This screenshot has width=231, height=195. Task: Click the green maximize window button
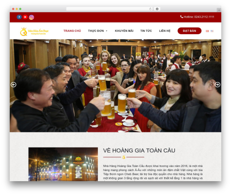click(20, 9)
